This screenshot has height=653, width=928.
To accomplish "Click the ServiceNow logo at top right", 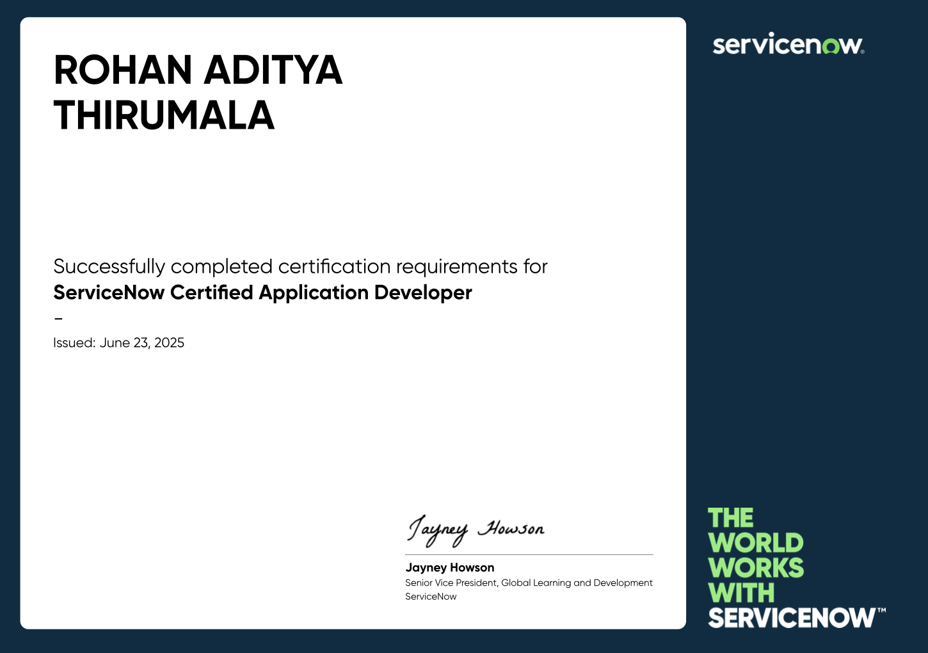I will point(788,44).
